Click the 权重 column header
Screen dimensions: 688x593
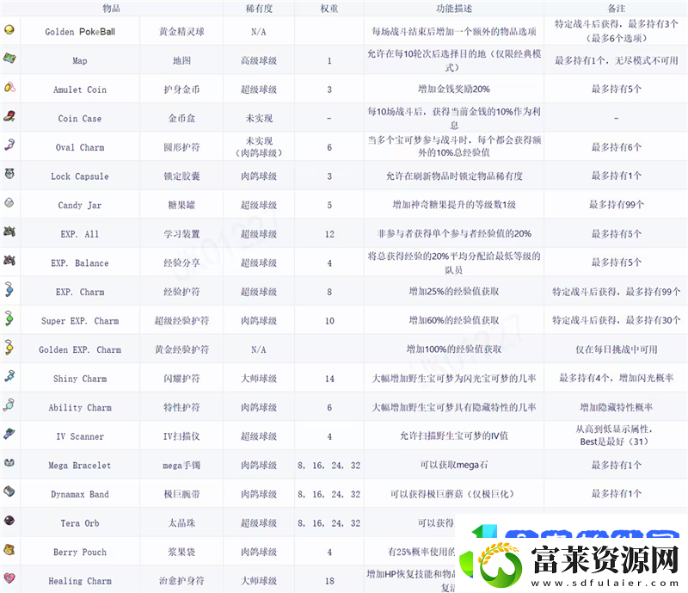pos(329,9)
